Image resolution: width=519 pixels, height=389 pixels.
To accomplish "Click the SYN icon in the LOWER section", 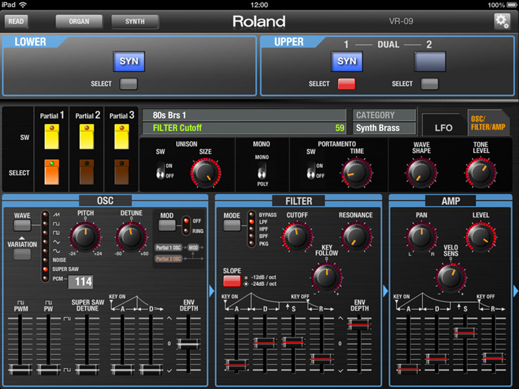I will [129, 61].
